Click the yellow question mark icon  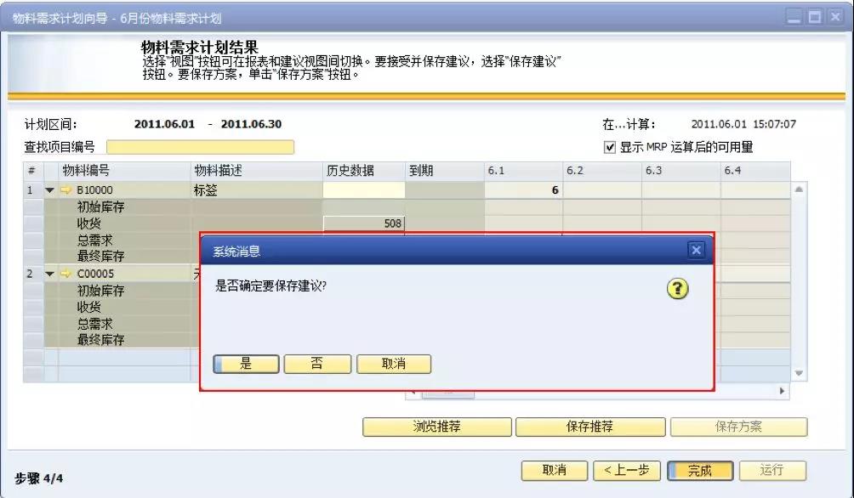[x=677, y=289]
